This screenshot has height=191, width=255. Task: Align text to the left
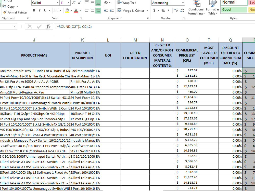point(87,10)
